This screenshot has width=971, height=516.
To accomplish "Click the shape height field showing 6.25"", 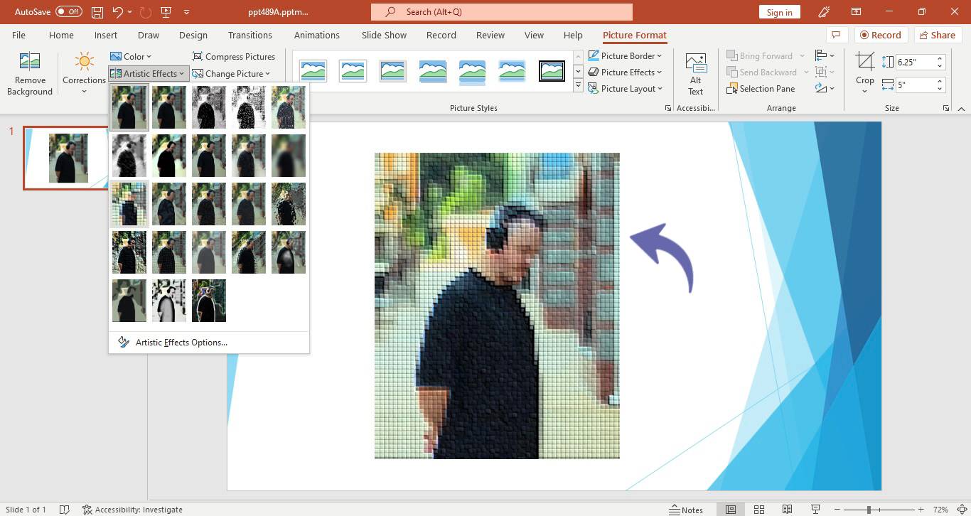I will [x=916, y=62].
